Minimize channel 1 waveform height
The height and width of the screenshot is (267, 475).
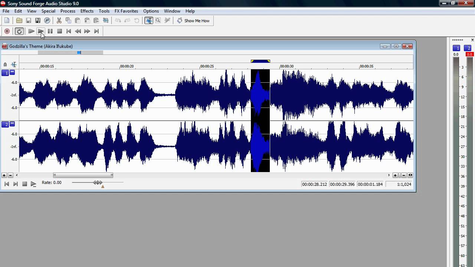click(12, 72)
